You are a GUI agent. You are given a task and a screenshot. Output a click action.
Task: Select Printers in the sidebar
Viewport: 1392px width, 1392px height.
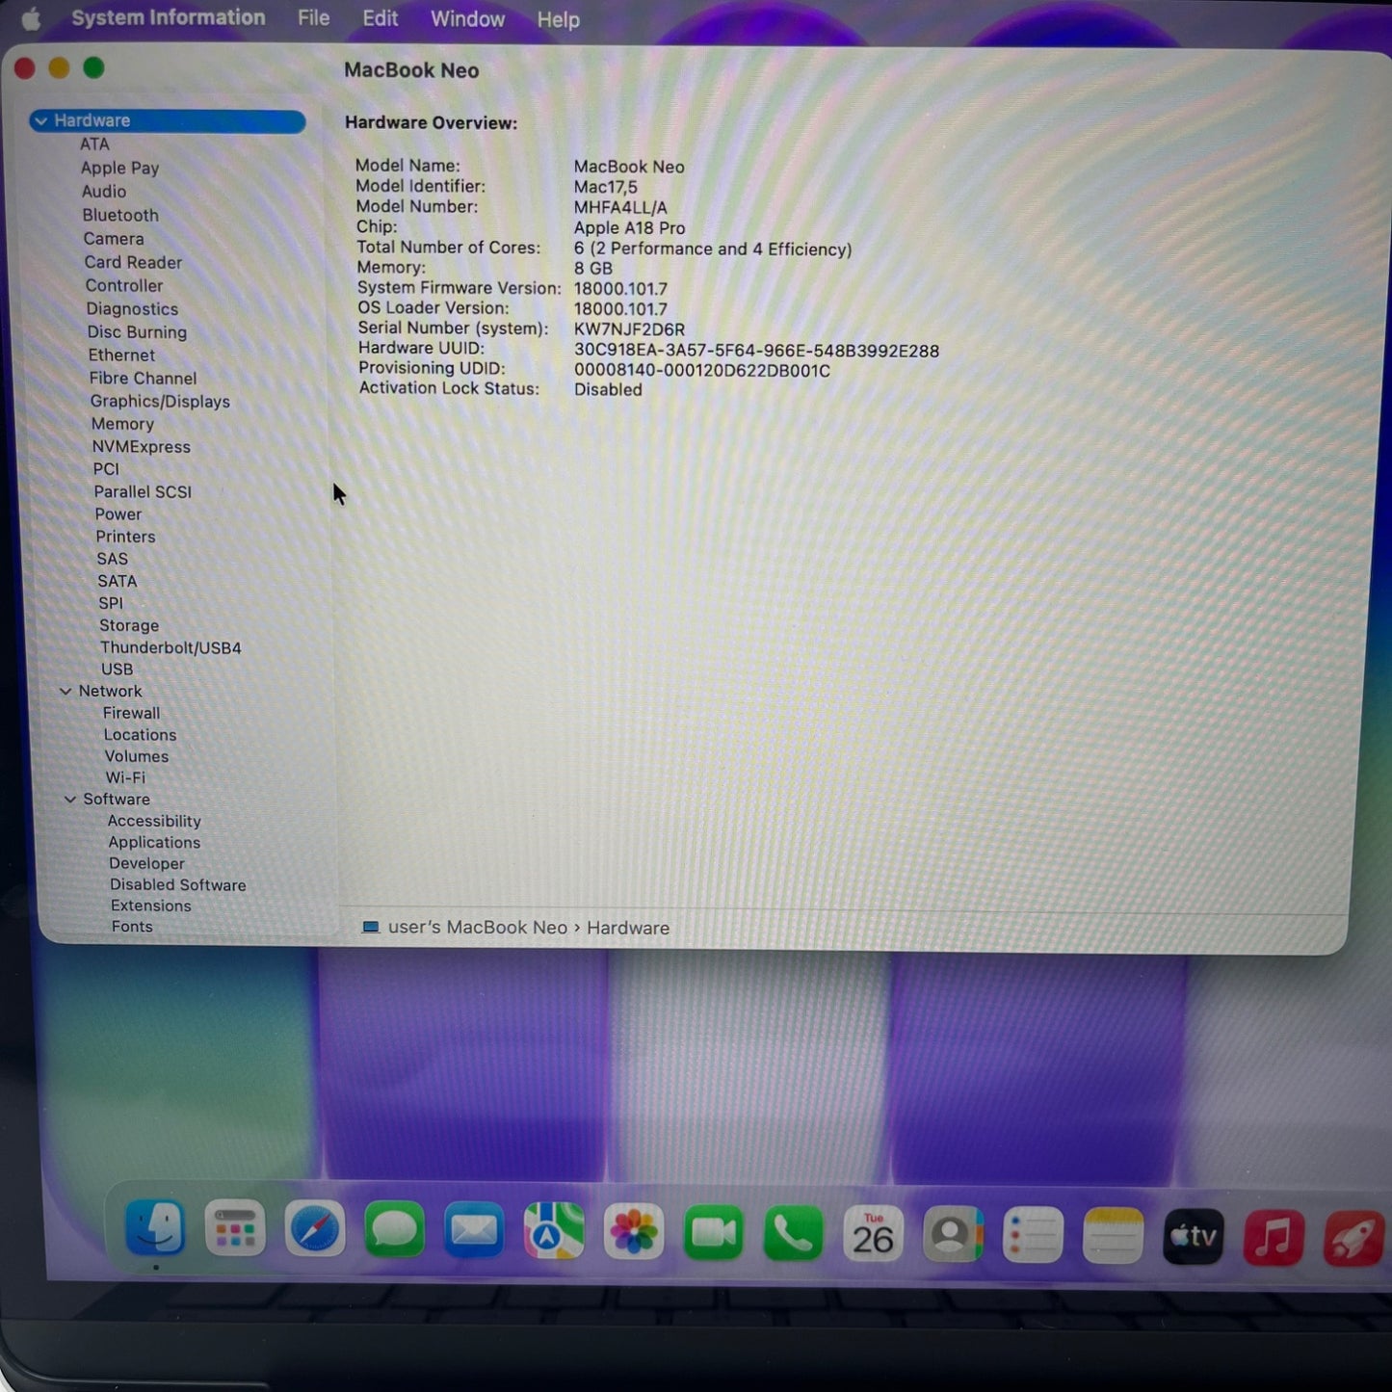point(125,537)
